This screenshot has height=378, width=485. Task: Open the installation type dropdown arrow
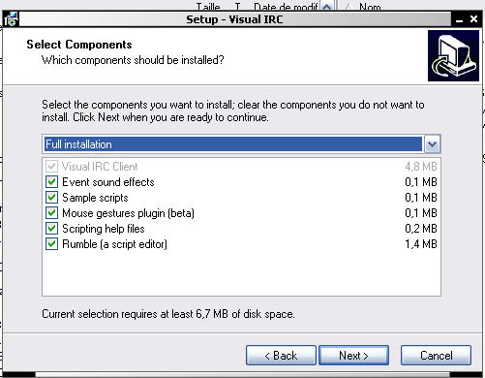[432, 144]
